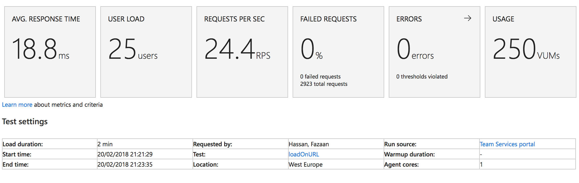
Task: Click the Failed Requests tile
Action: pyautogui.click(x=338, y=52)
